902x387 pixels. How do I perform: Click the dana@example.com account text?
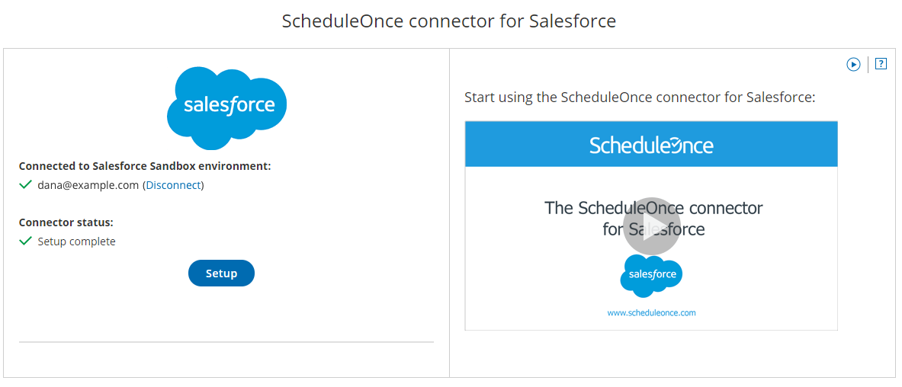88,185
